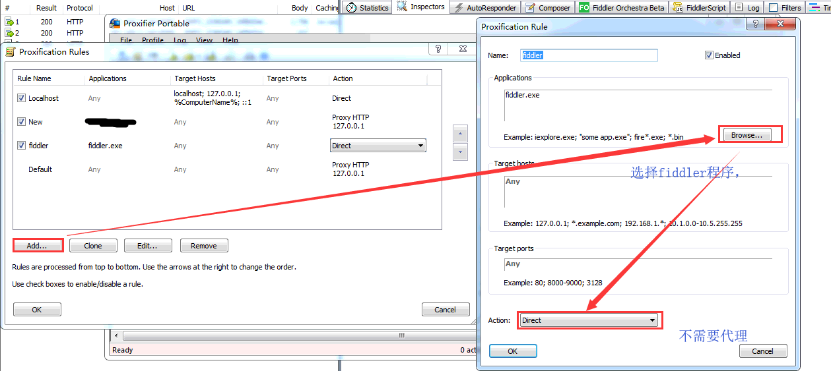Click fiddler.exe in the rules list
Screen dimensions: 831x371
point(105,146)
